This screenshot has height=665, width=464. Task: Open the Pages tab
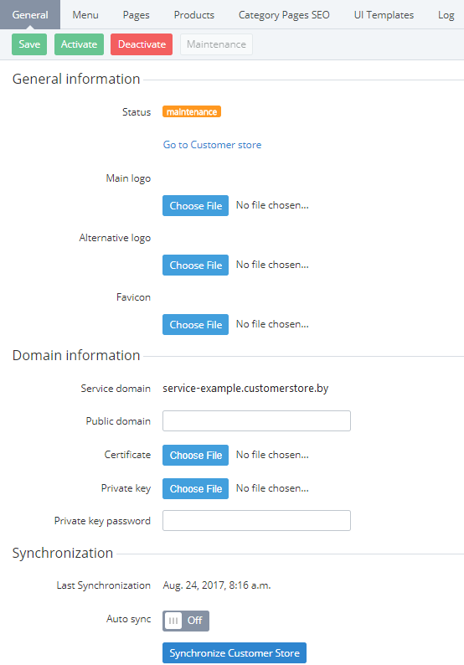tap(137, 15)
